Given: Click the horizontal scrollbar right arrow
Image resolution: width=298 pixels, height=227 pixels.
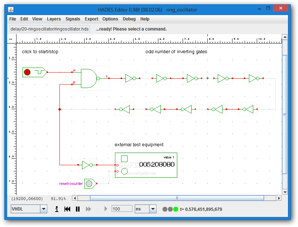Looking at the screenshot, I should click(x=279, y=198).
